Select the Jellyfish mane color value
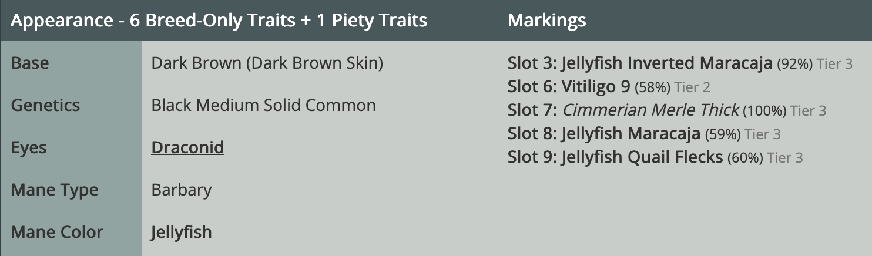The width and height of the screenshot is (872, 256). (181, 232)
